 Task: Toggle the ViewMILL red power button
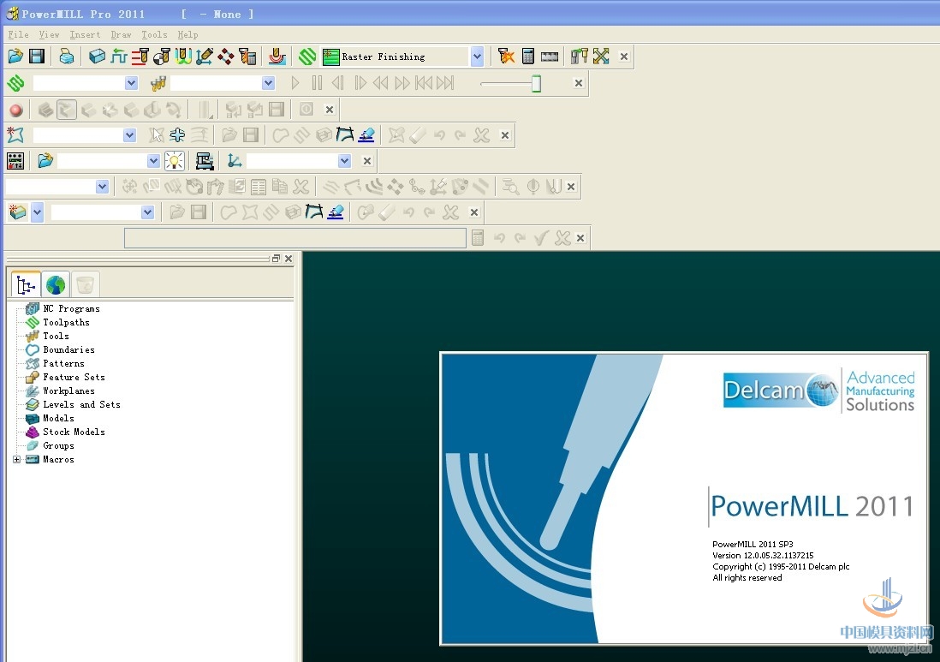click(x=16, y=110)
